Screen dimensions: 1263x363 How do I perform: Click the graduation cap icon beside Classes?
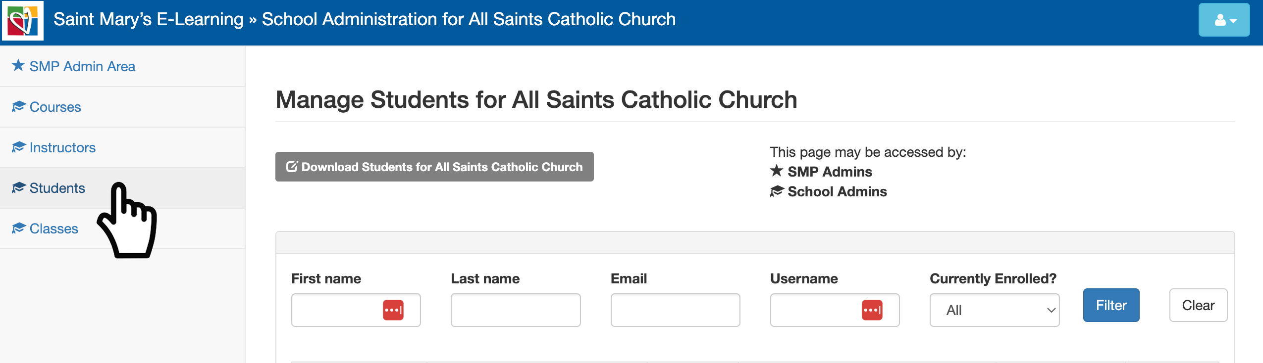coord(18,228)
